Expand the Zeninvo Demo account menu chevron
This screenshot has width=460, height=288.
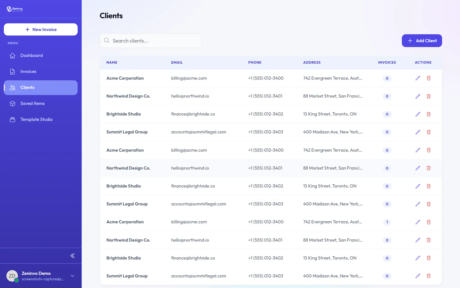[x=72, y=276]
